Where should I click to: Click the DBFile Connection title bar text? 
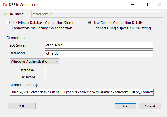click(x=24, y=5)
